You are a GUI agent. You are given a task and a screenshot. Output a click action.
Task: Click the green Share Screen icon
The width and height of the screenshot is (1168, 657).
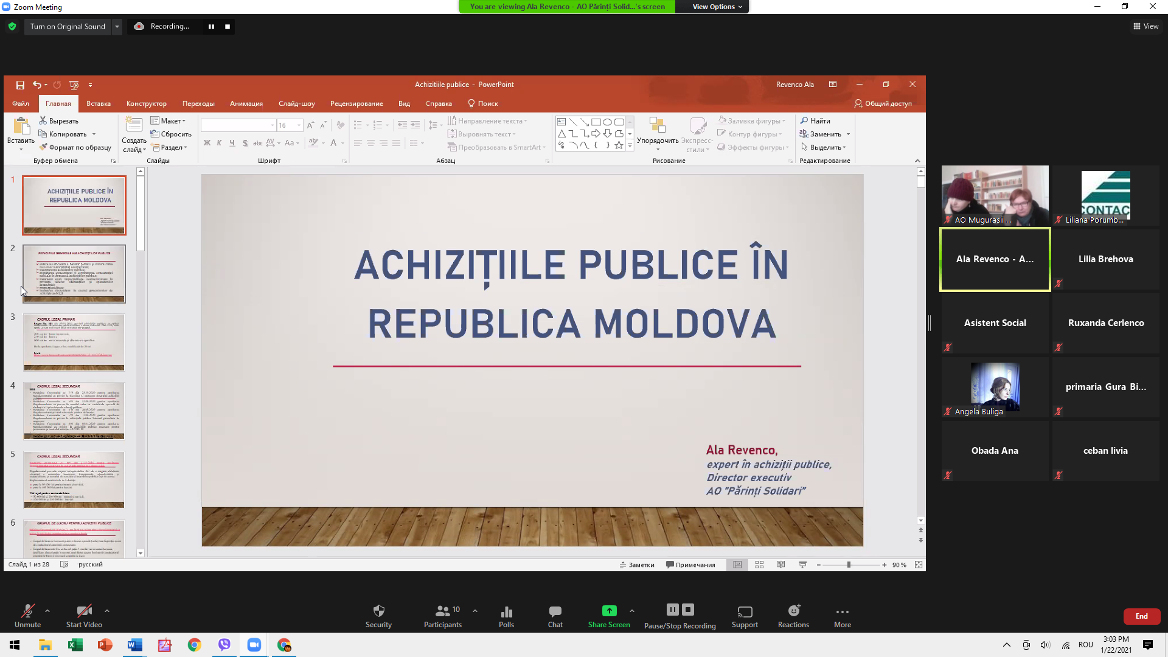[609, 611]
